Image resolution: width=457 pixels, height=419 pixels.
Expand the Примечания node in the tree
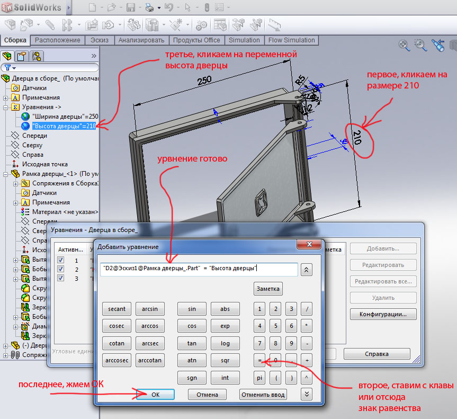point(6,97)
